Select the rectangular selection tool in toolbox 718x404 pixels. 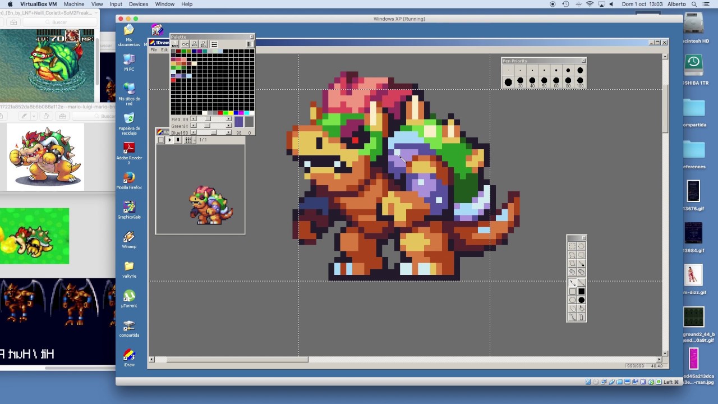pyautogui.click(x=572, y=246)
